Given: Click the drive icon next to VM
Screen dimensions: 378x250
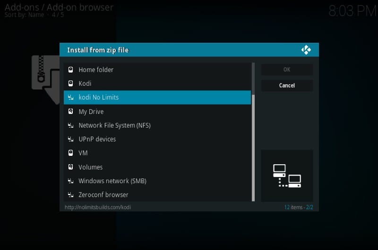Looking at the screenshot, I should (70, 153).
